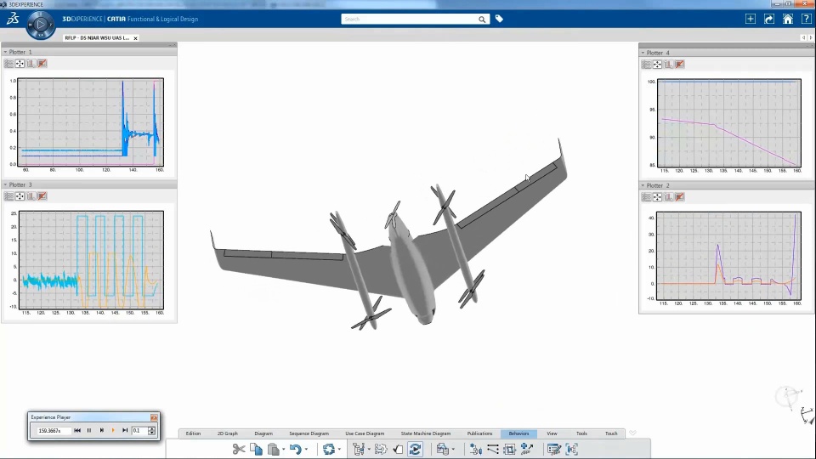Click the Cut scissors icon
816x459 pixels.
(x=239, y=449)
